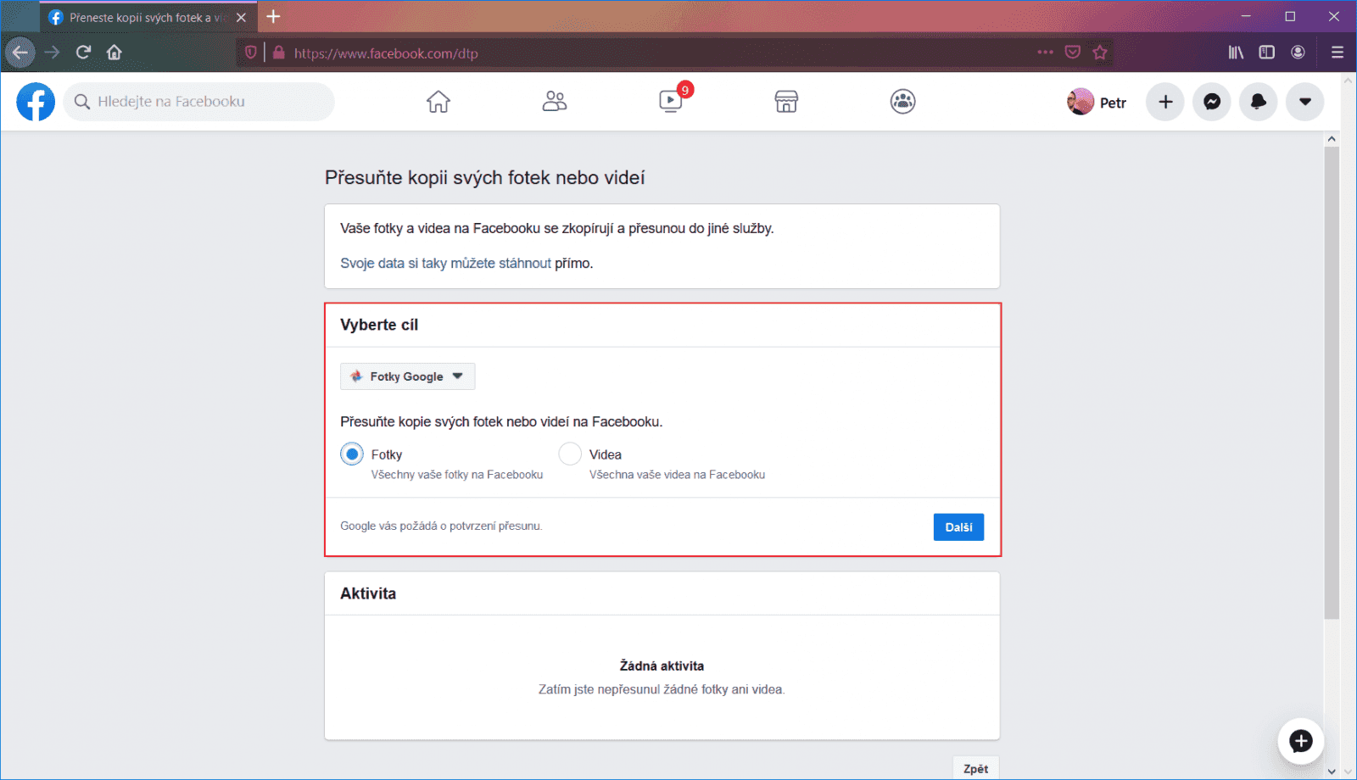Click the browser Home icon
The height and width of the screenshot is (780, 1357).
(x=114, y=53)
